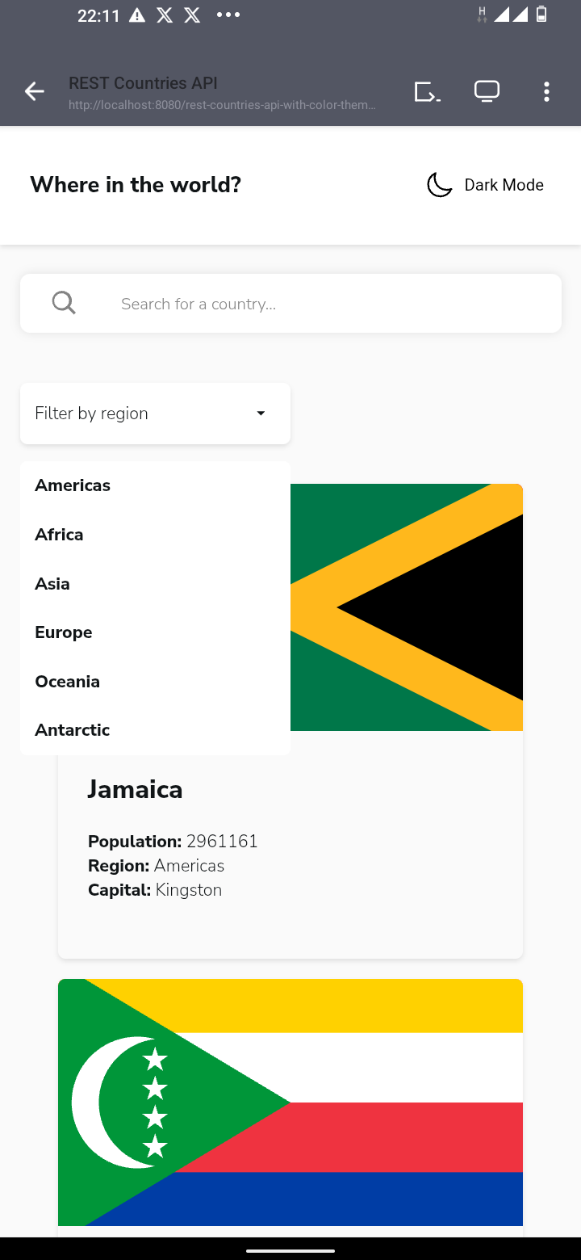
Task: Click the crescent moon icon
Action: click(439, 185)
